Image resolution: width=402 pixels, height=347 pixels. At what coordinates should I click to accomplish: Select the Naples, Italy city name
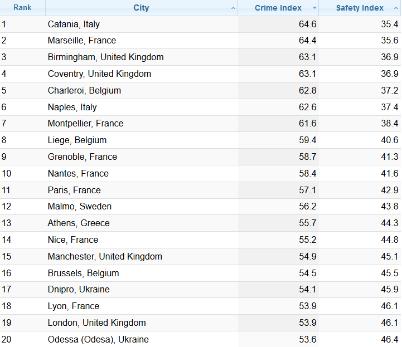pyautogui.click(x=72, y=107)
